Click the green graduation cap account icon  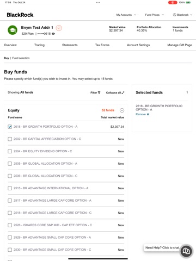pyautogui.click(x=13, y=30)
